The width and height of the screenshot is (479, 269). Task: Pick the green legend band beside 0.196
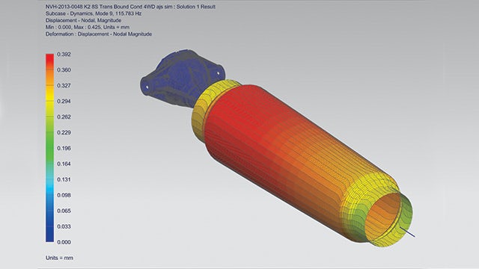(50, 148)
